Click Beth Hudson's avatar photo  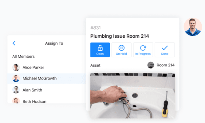(16, 101)
